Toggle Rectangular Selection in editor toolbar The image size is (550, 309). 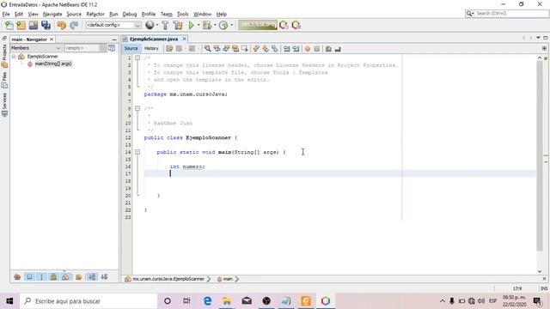click(245, 49)
